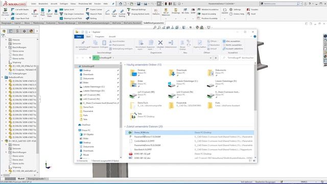Open the Datei tab in Explorer
Viewport: 327px width, 184px height.
coord(79,37)
